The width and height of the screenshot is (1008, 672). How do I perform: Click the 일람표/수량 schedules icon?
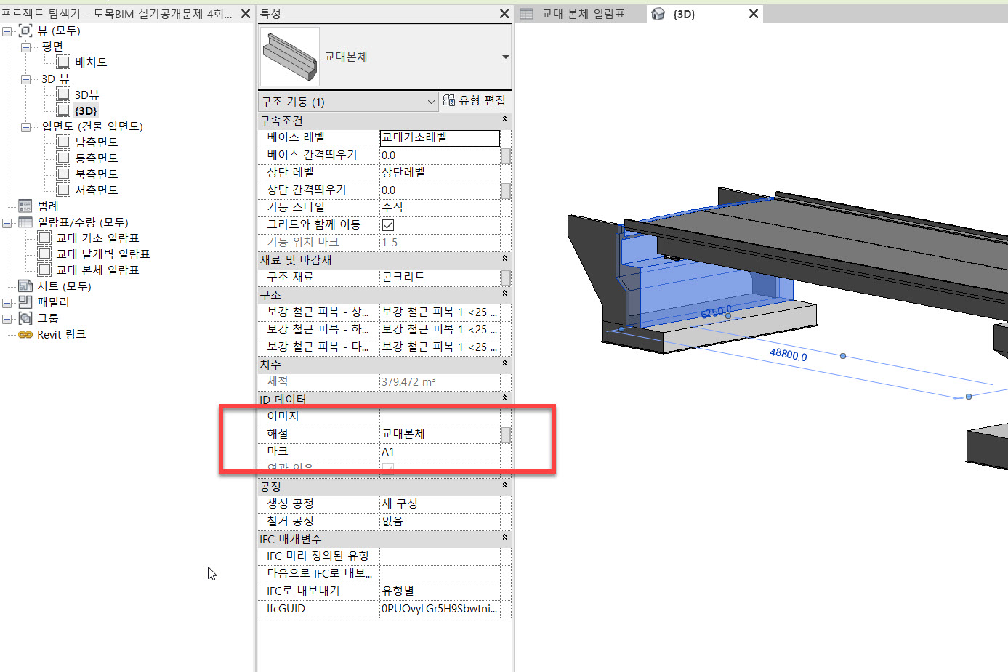tap(25, 222)
